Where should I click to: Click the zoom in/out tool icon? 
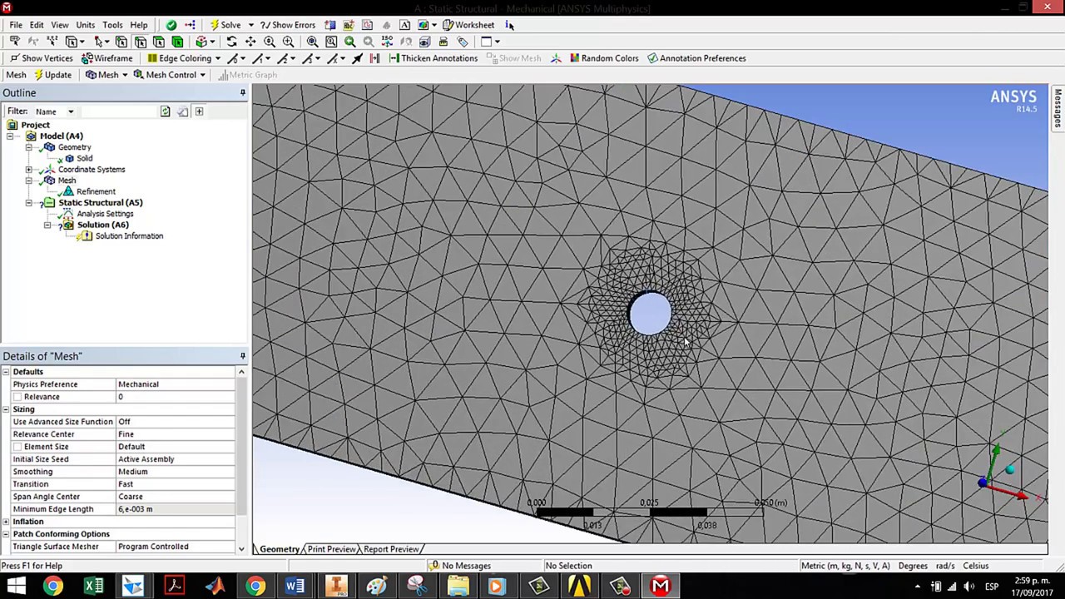coord(270,42)
